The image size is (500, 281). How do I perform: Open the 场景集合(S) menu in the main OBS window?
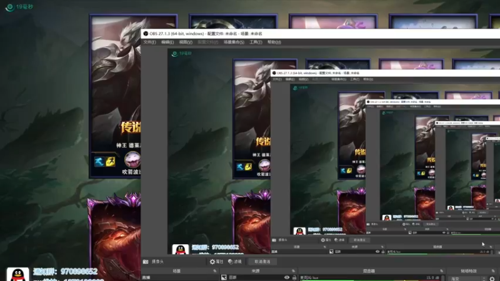click(x=234, y=42)
